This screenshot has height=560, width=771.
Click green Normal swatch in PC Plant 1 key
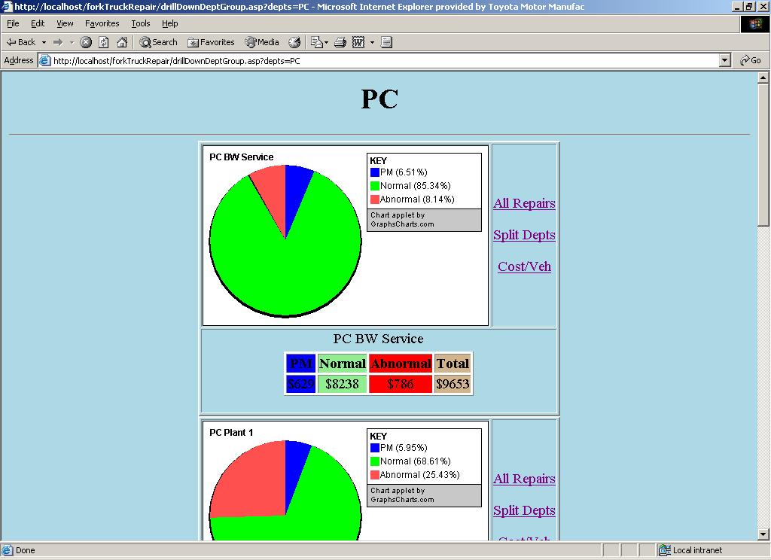coord(375,461)
